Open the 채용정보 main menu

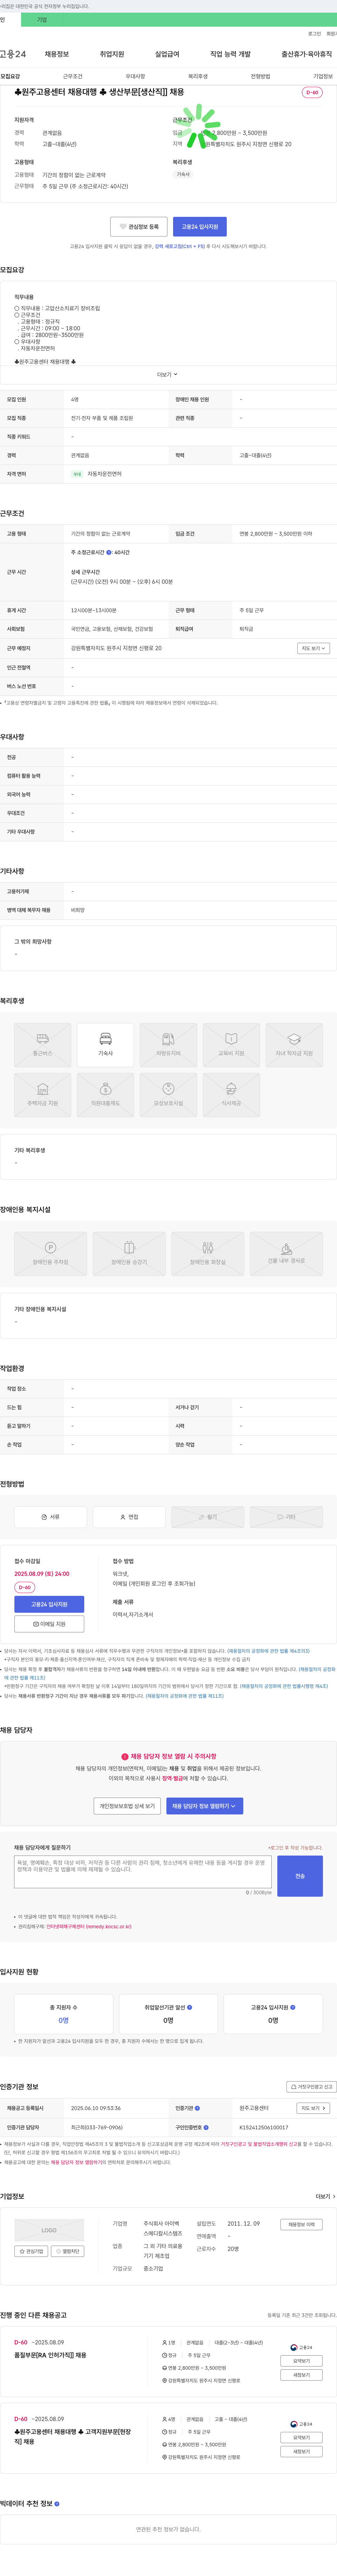[57, 54]
